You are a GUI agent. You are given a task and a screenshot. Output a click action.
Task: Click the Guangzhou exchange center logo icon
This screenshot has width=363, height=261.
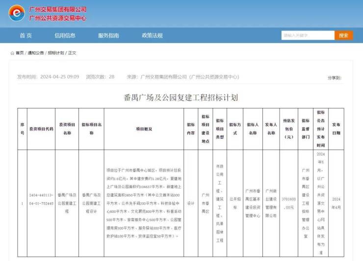coord(16,13)
